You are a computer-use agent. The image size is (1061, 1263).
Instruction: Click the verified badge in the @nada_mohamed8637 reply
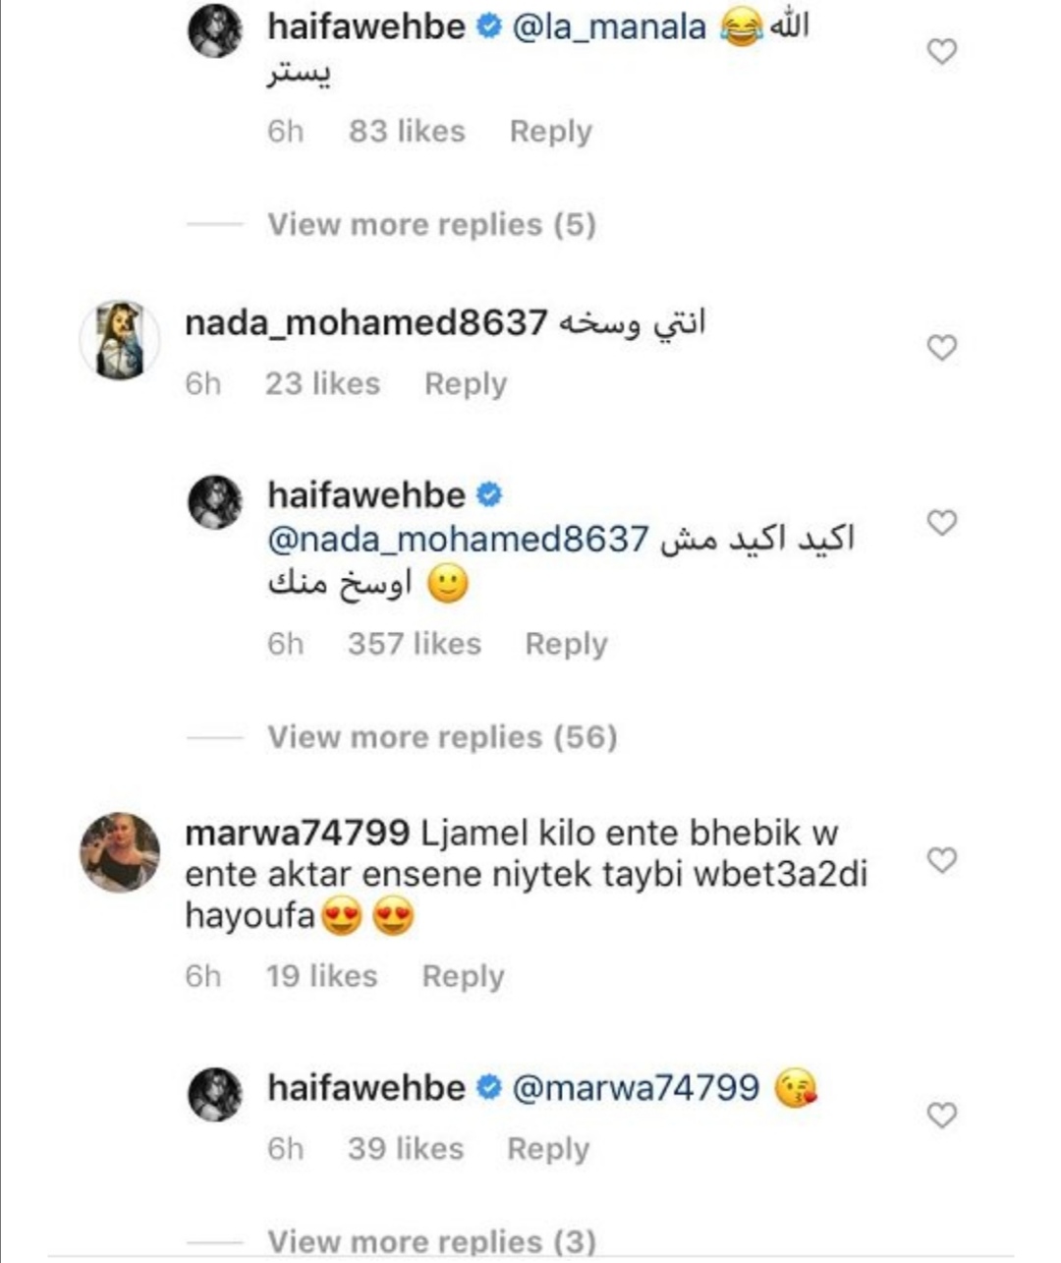tap(489, 495)
